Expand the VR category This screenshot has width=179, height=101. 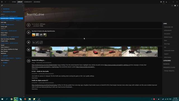[4, 65]
